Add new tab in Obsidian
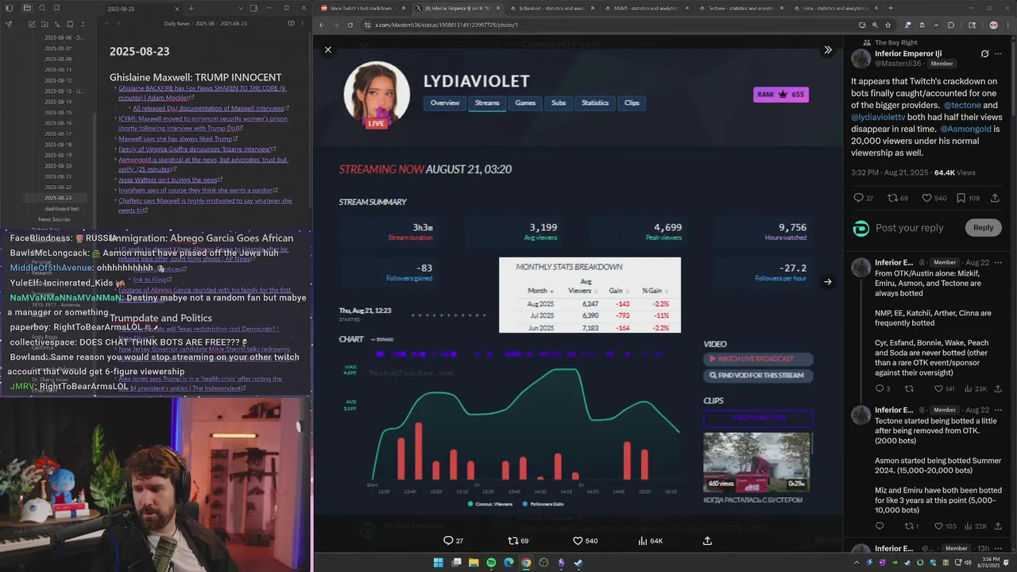The height and width of the screenshot is (572, 1017). (191, 8)
